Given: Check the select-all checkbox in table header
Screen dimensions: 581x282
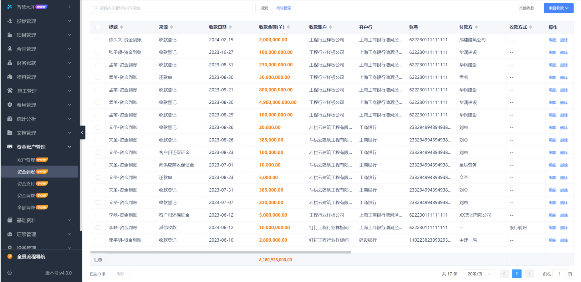Looking at the screenshot, I should 98,27.
